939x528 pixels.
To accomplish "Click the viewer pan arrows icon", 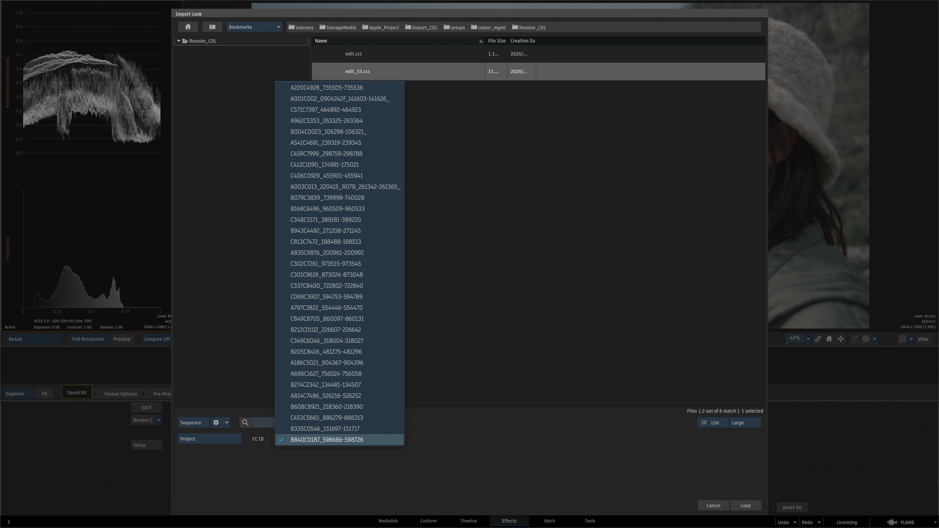I will pos(841,339).
